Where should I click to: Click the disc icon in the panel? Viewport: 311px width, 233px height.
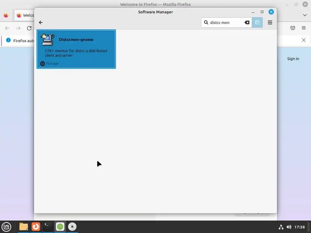pos(72,227)
